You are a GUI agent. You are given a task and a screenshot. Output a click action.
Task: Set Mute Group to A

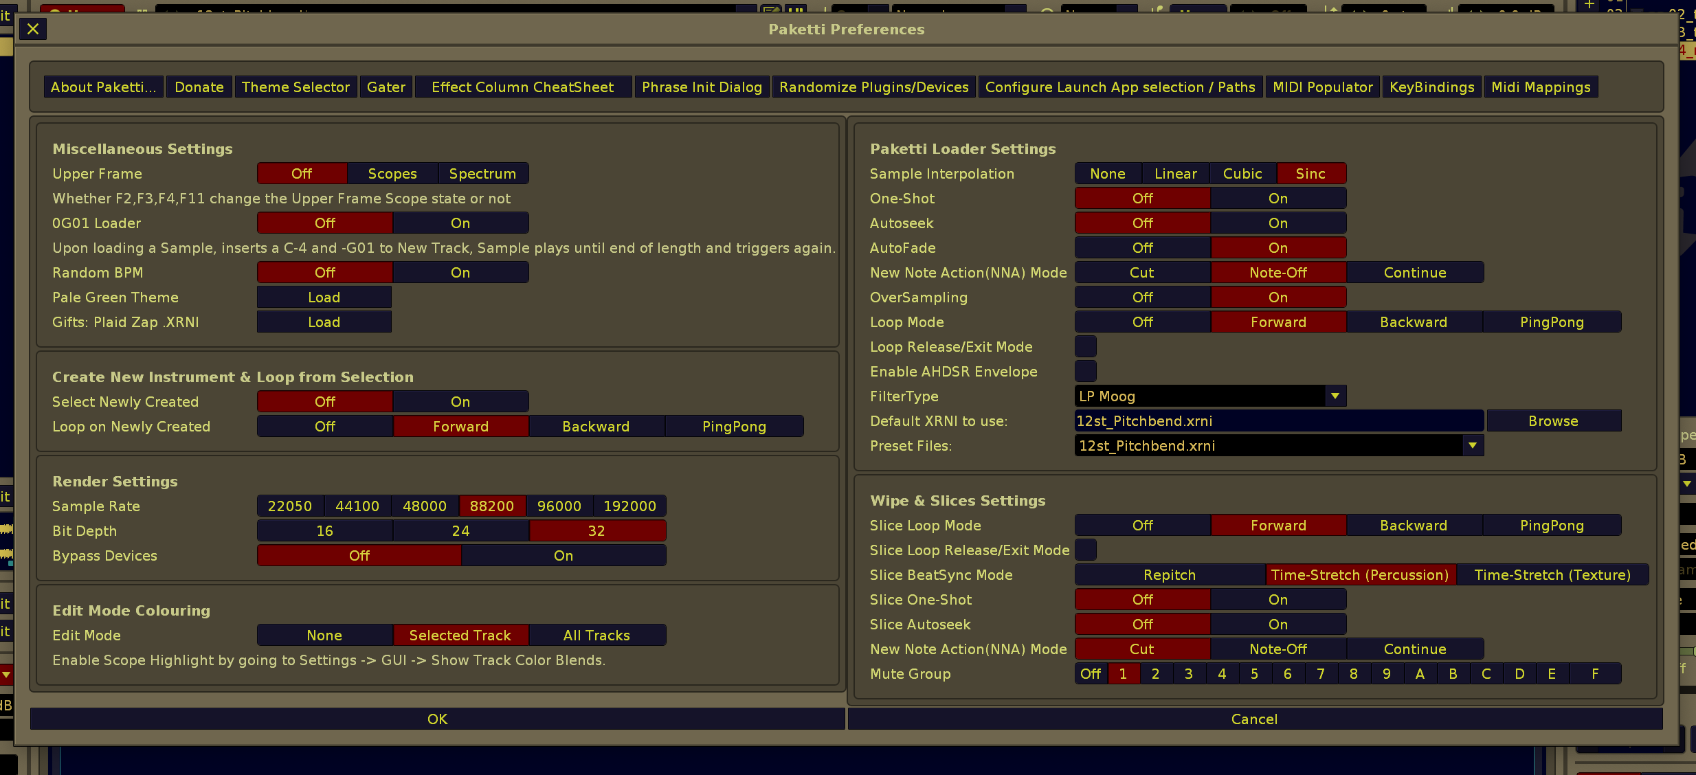[1420, 673]
